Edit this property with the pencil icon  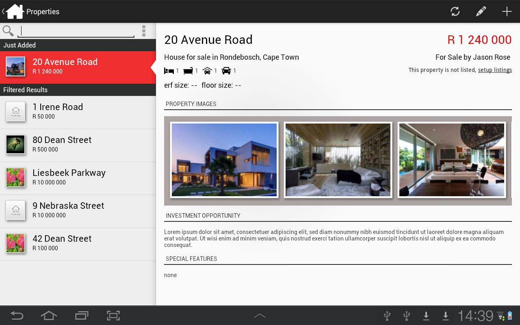tap(481, 11)
